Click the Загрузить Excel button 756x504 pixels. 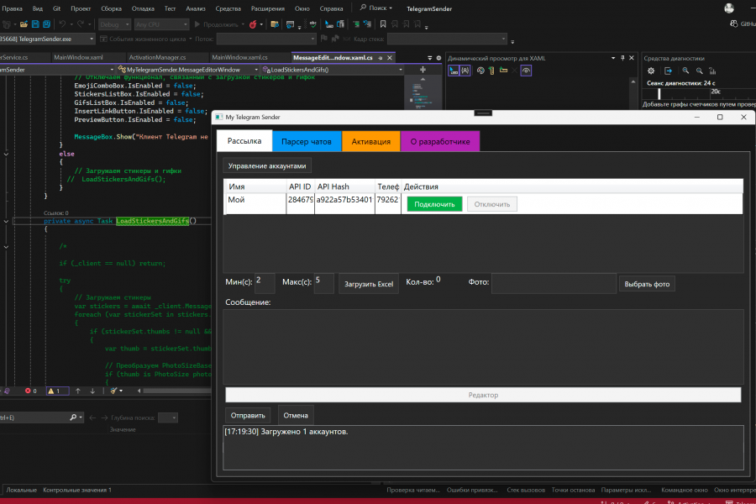[x=369, y=284]
